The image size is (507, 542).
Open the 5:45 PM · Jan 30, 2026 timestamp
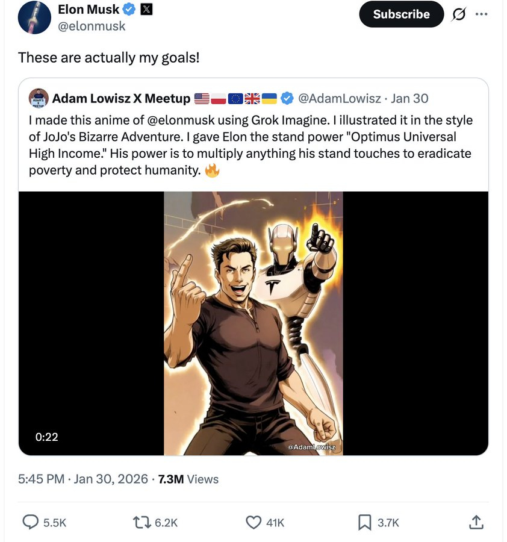point(82,479)
